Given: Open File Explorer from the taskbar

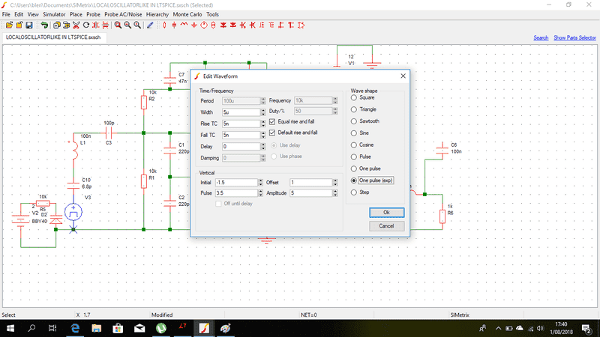Looking at the screenshot, I should point(97,328).
